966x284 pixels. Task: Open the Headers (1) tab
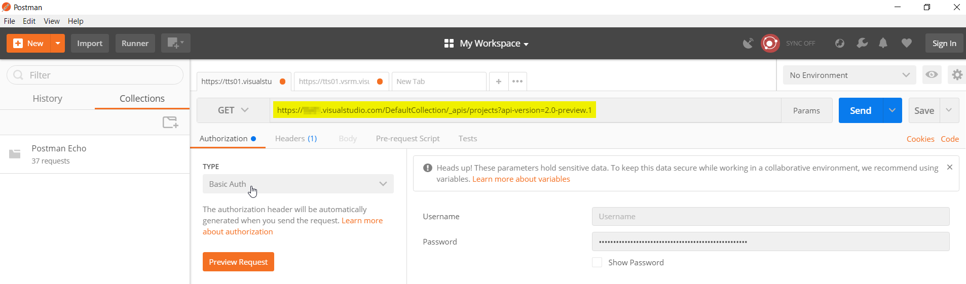tap(296, 139)
